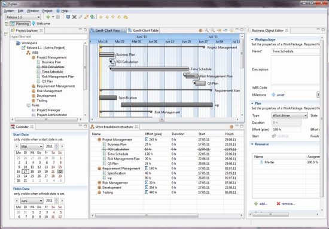This screenshot has height=229, width=329.
Task: Select Requirement Management in Project Explorer
Action: pos(56,86)
